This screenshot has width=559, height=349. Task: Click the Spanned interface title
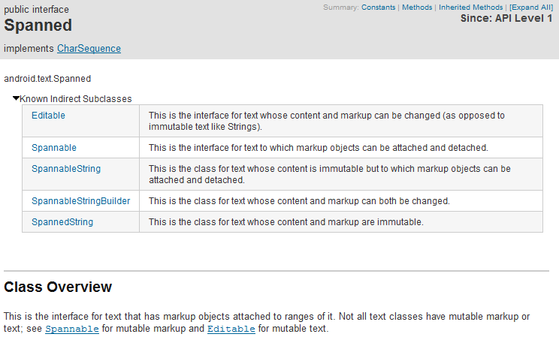click(x=38, y=26)
